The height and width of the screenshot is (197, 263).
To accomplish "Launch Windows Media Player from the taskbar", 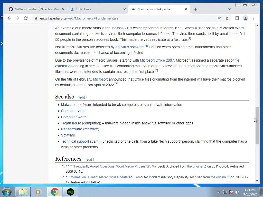I will click(39, 192).
